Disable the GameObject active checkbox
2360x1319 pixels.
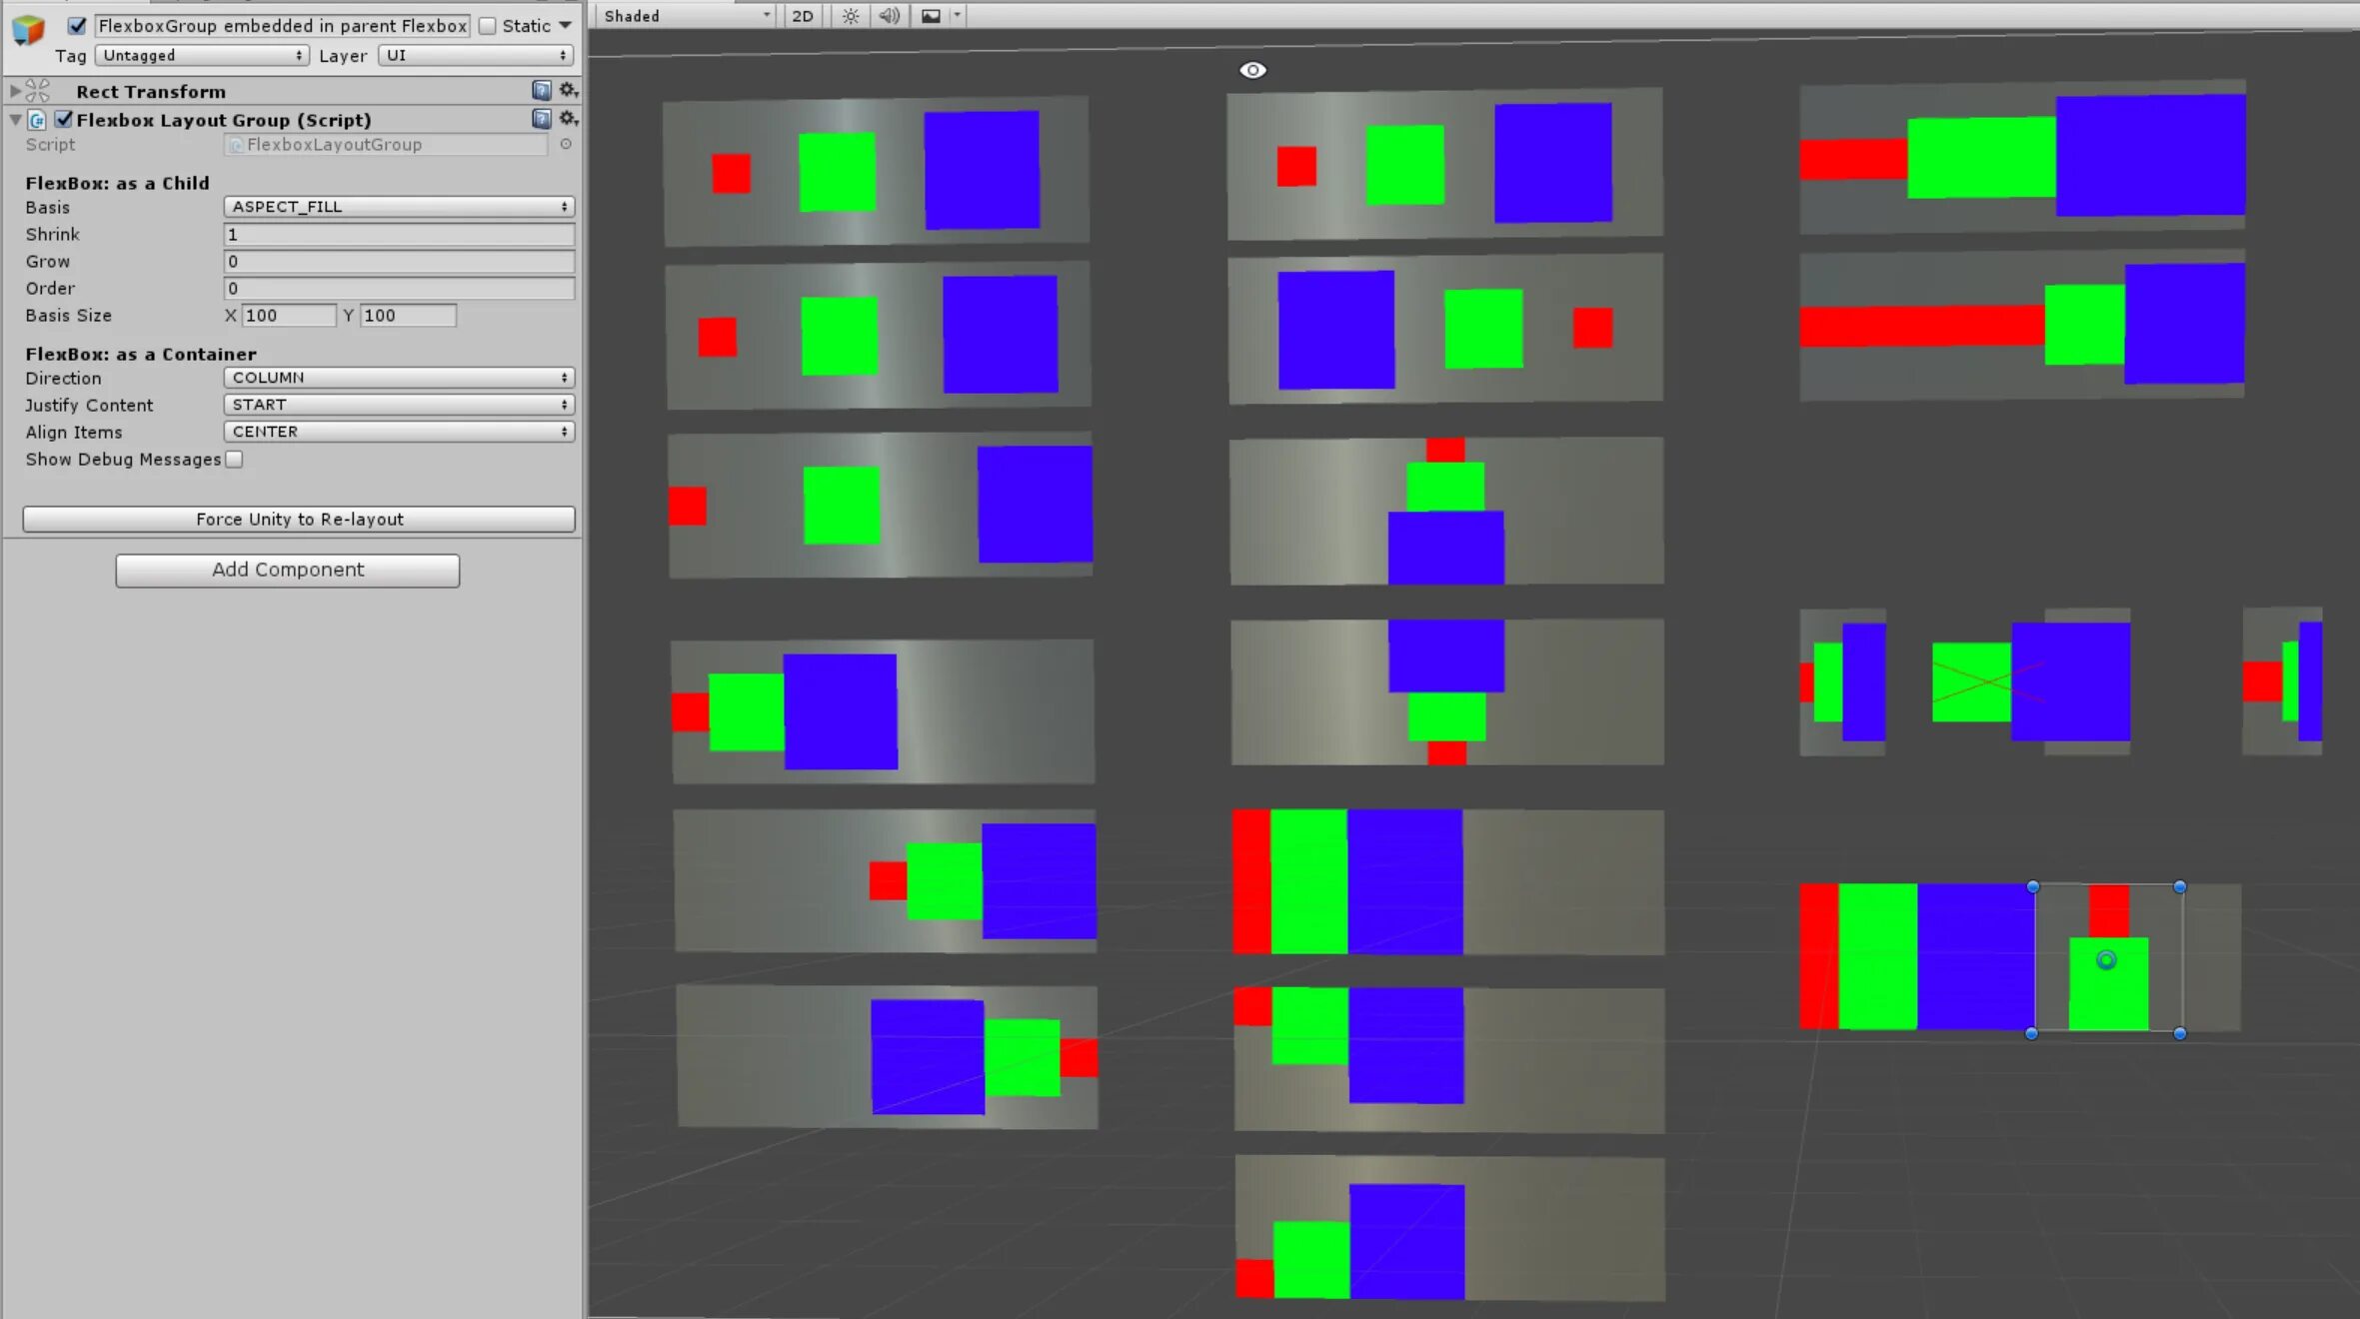[77, 26]
